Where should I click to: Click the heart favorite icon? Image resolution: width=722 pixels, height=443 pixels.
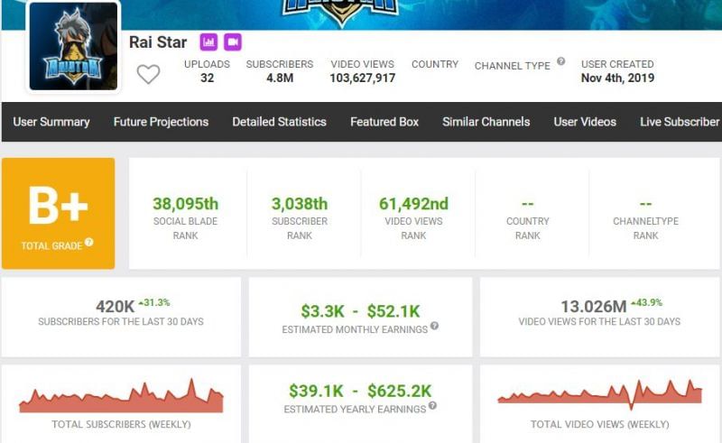148,74
